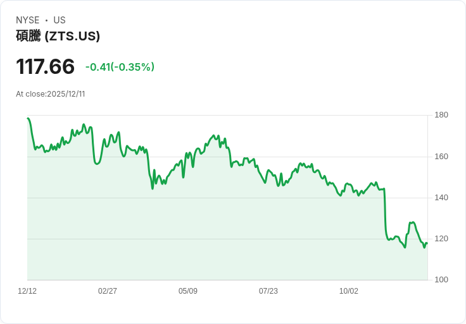Select the -0.41(-0.35%) price change text

[x=120, y=67]
